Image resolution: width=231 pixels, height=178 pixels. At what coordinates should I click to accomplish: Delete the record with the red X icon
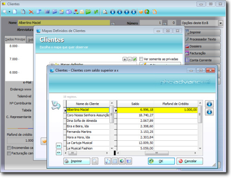[x=31, y=12]
